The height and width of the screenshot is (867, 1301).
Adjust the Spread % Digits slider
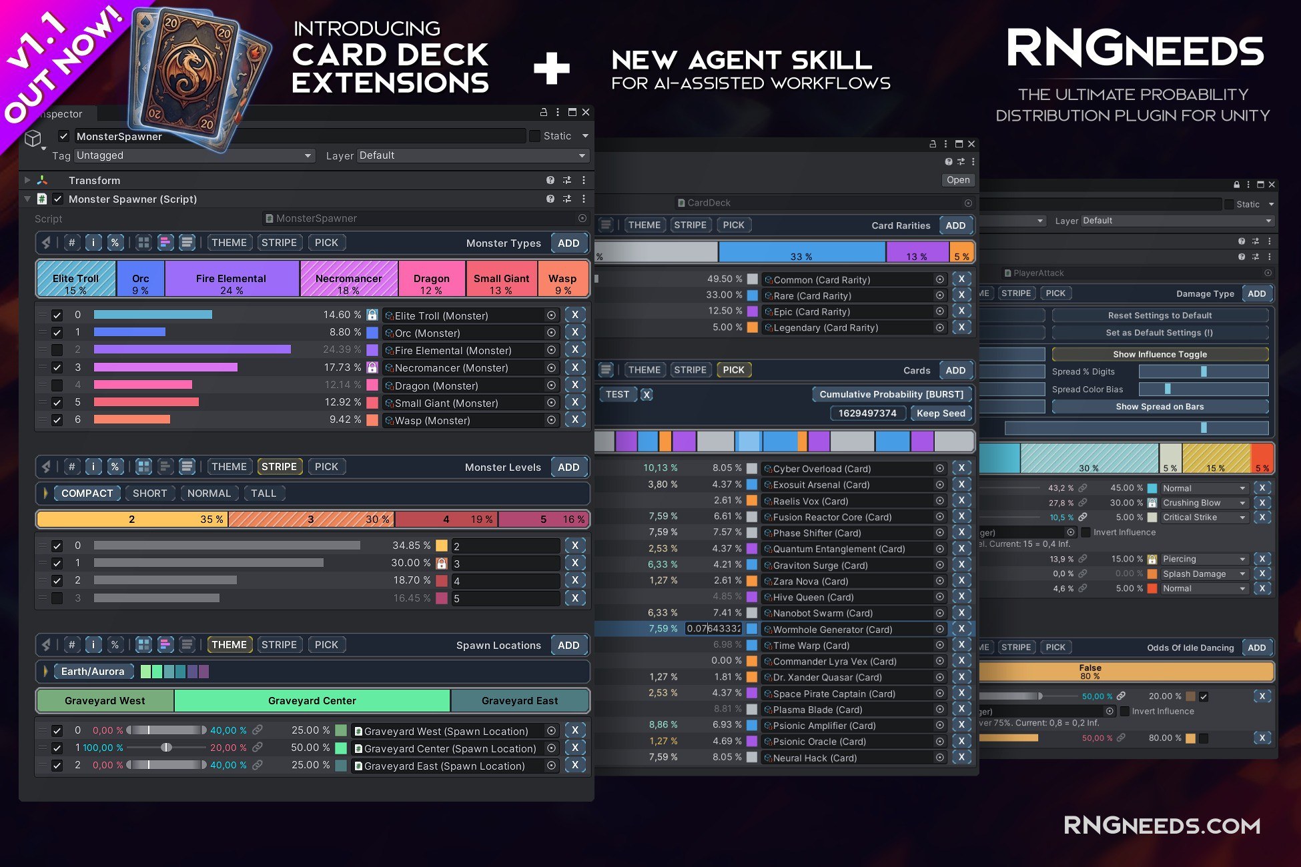pos(1204,371)
